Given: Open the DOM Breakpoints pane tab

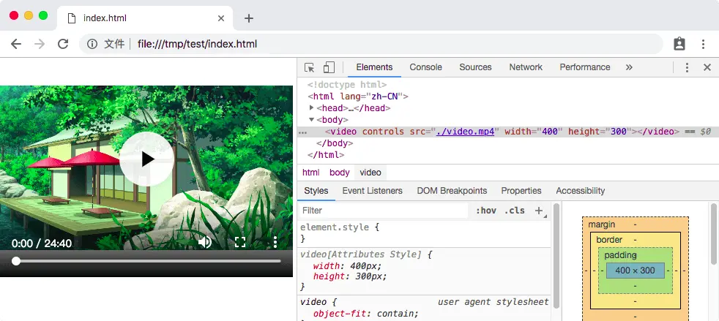Looking at the screenshot, I should click(452, 191).
